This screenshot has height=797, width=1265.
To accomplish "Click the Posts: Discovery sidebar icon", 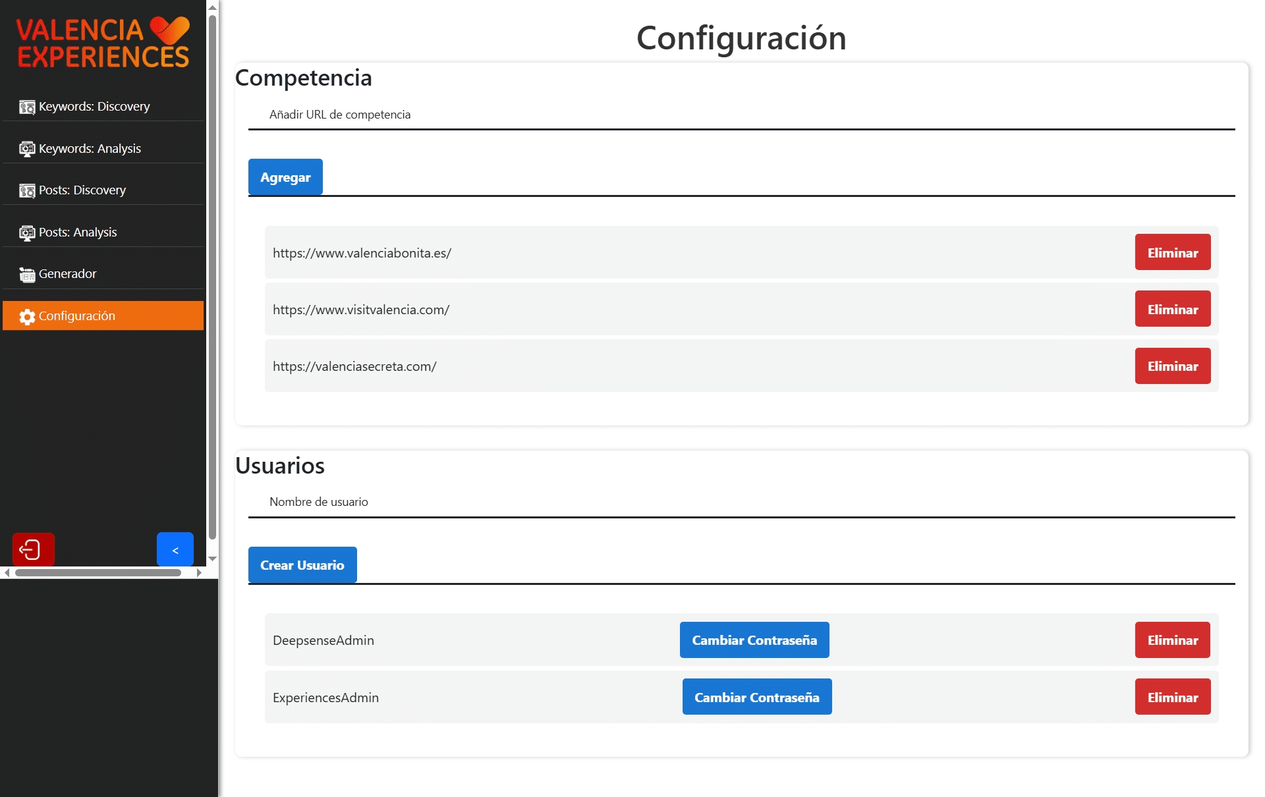I will click(27, 190).
